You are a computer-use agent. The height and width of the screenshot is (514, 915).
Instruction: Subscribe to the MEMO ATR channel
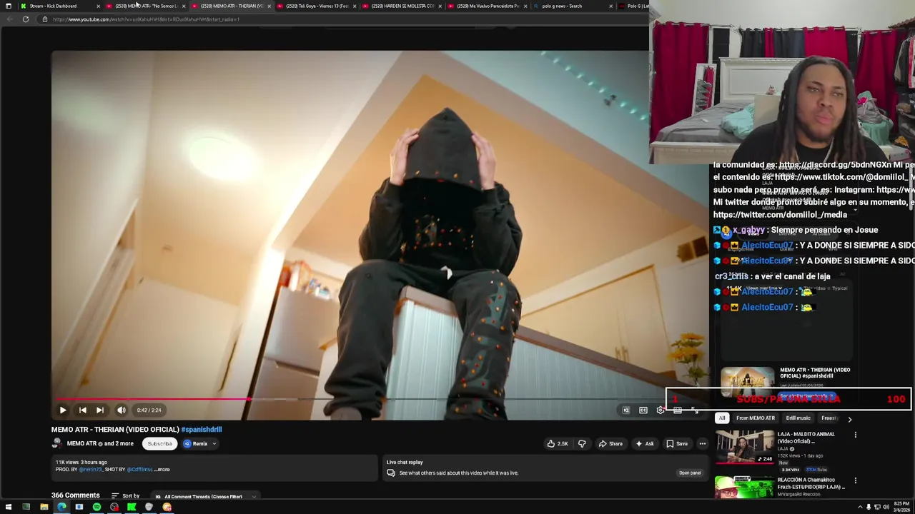[159, 443]
